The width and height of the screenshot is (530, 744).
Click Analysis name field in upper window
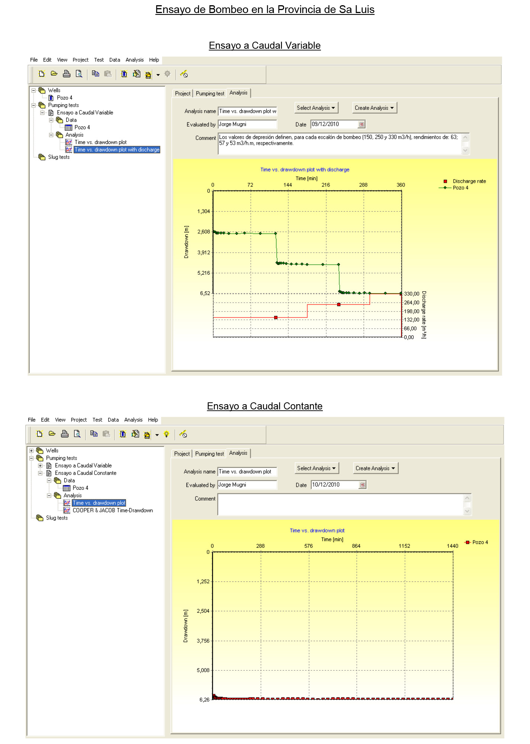click(247, 111)
